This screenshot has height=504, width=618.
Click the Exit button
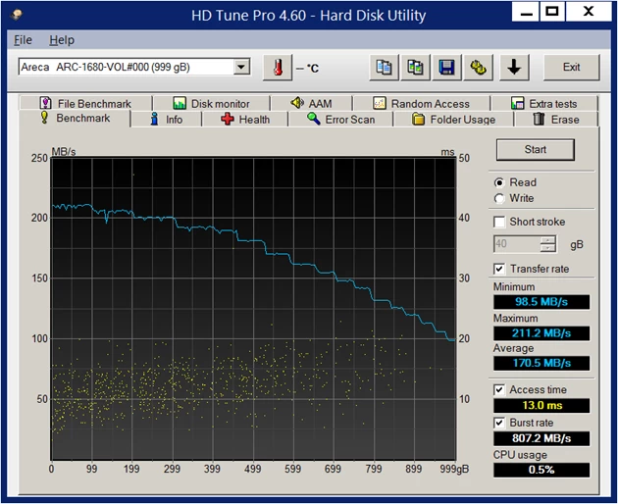pyautogui.click(x=572, y=68)
